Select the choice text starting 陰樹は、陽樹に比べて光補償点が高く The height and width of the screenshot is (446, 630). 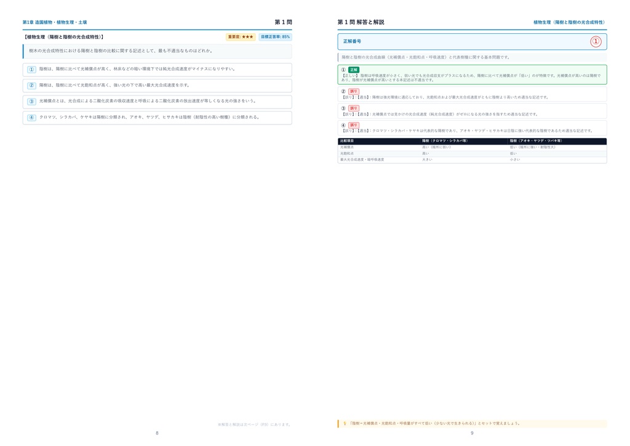[x=137, y=69]
